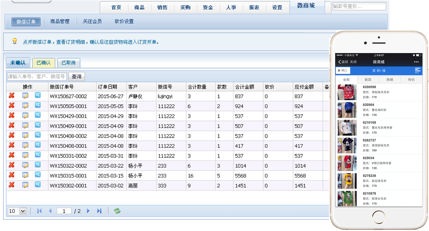This screenshot has width=429, height=231.
Task: Open the 首页 menu
Action: click(116, 7)
